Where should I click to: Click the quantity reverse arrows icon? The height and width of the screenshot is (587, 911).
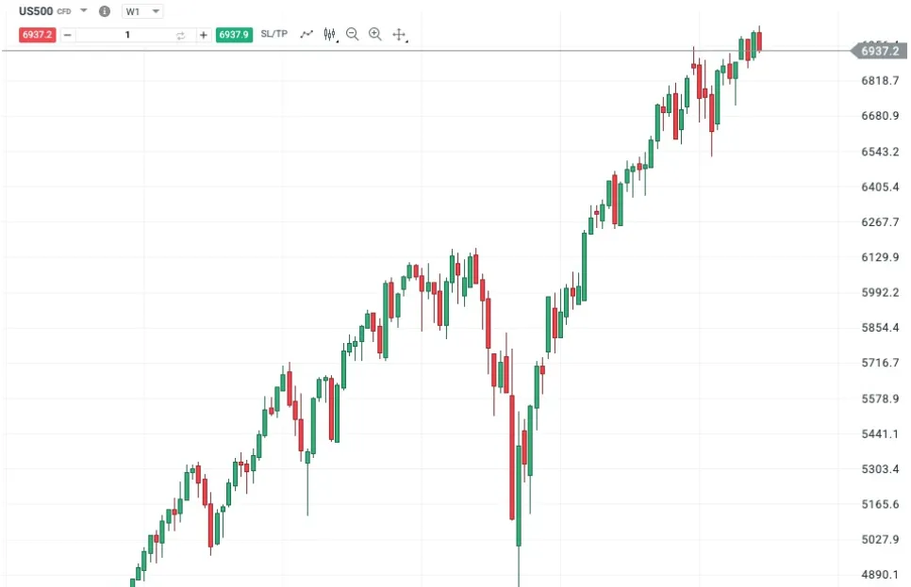coord(180,34)
